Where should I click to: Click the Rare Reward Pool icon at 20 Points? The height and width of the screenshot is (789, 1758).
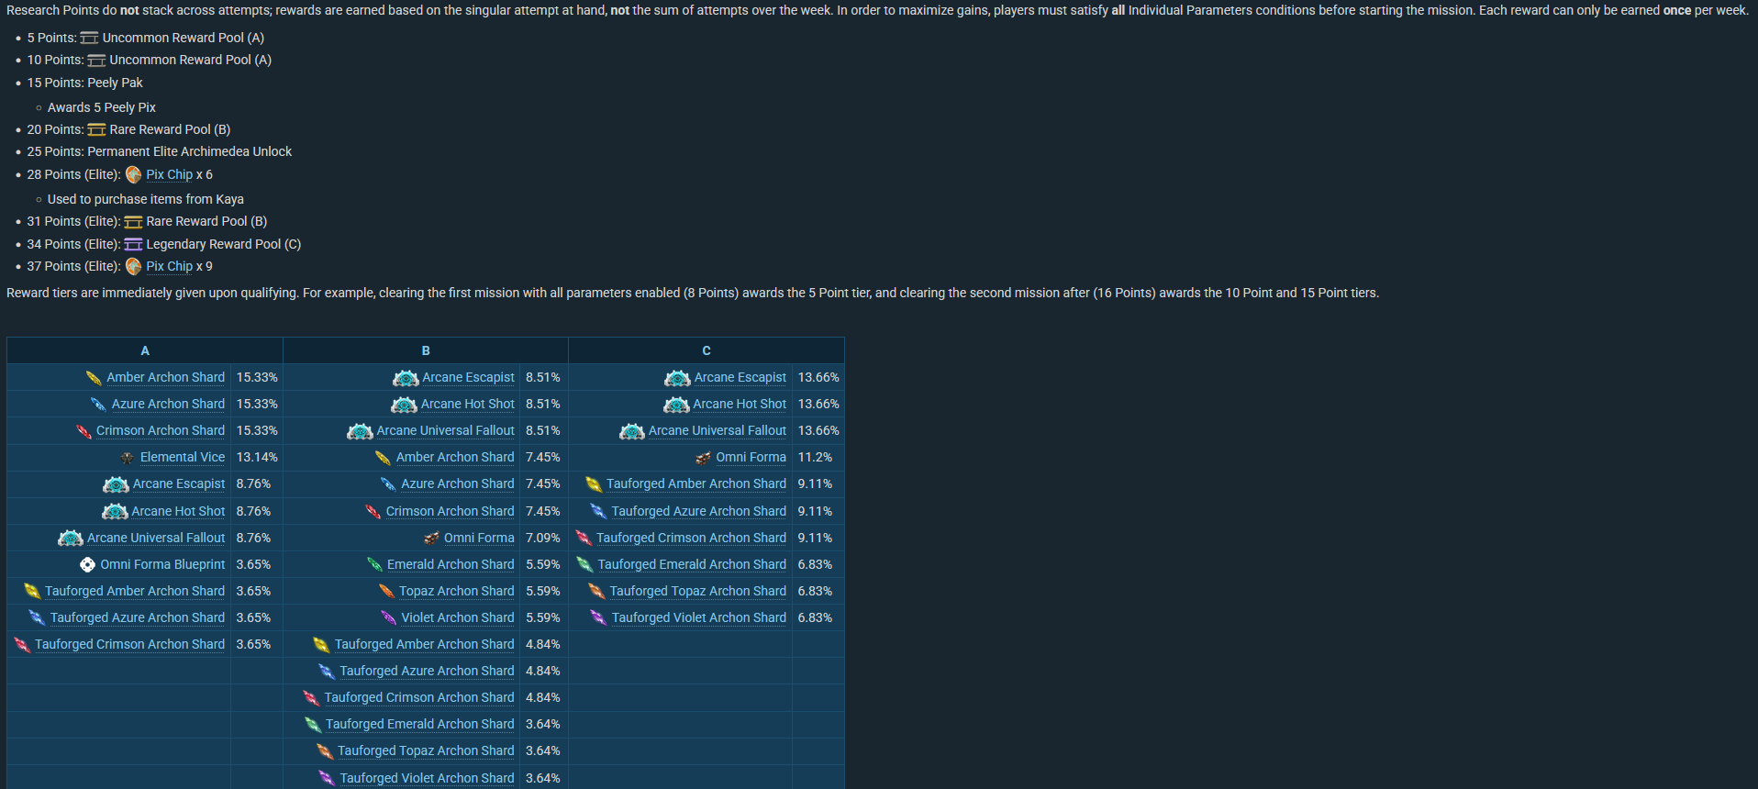coord(96,129)
